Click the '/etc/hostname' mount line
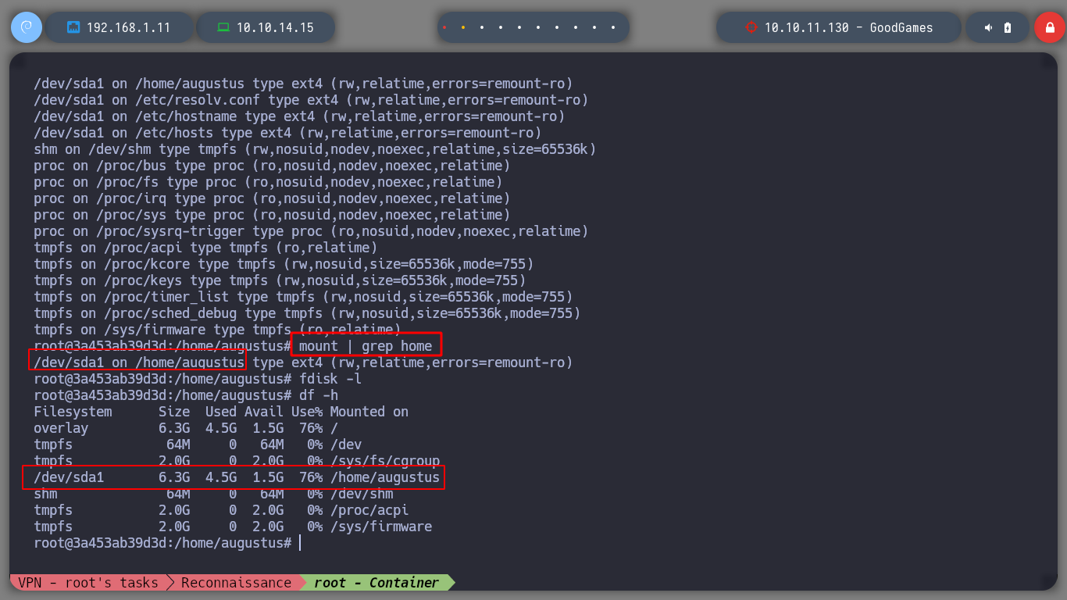 299,116
